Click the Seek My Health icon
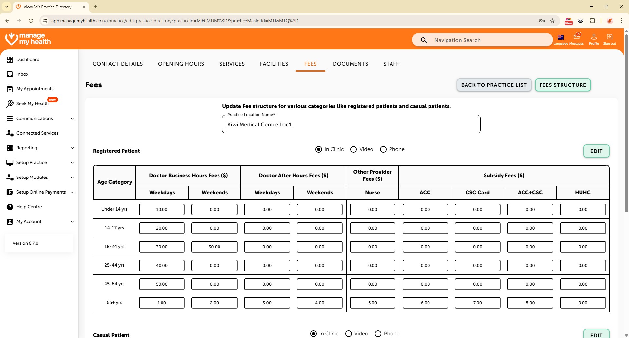The image size is (629, 338). (10, 103)
